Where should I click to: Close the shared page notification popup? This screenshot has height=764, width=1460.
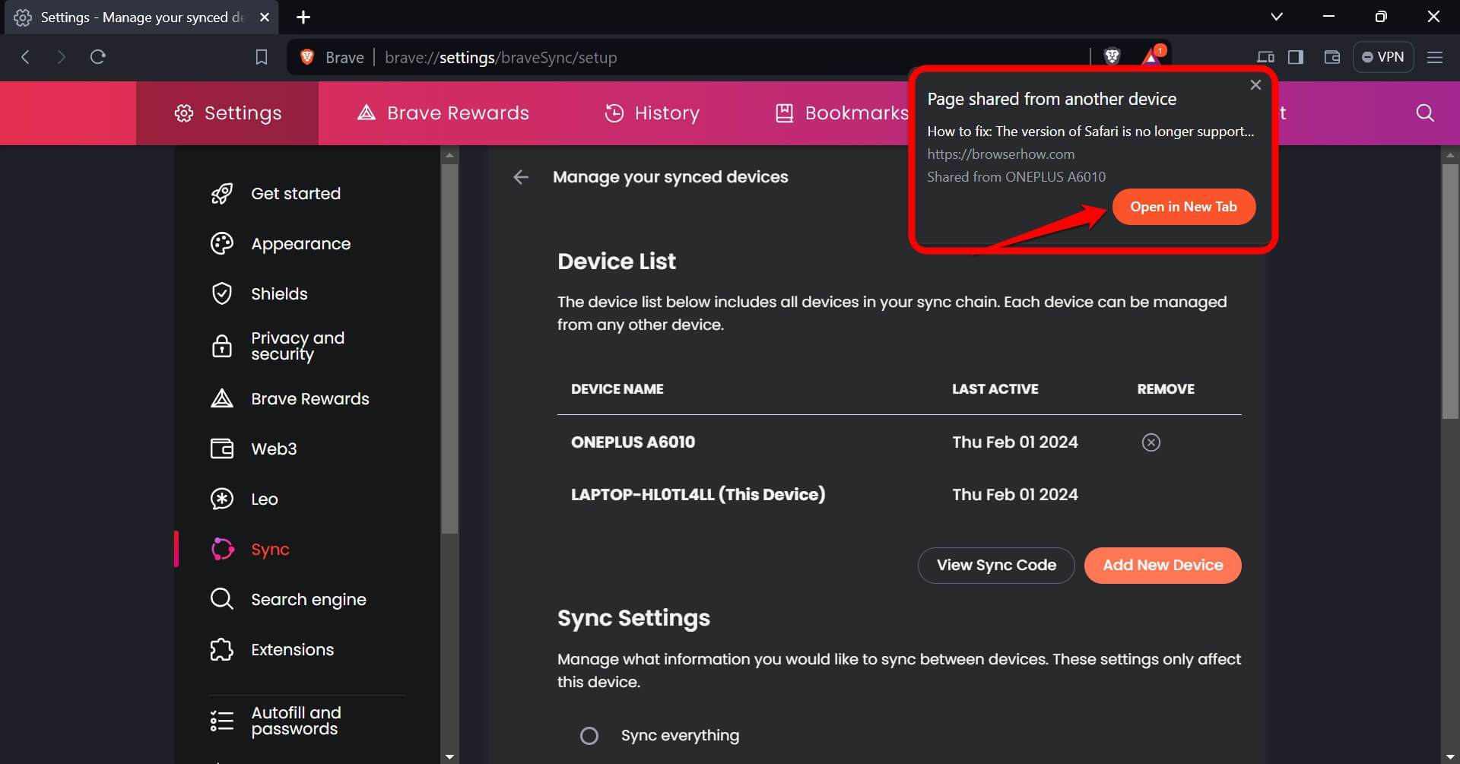point(1255,85)
